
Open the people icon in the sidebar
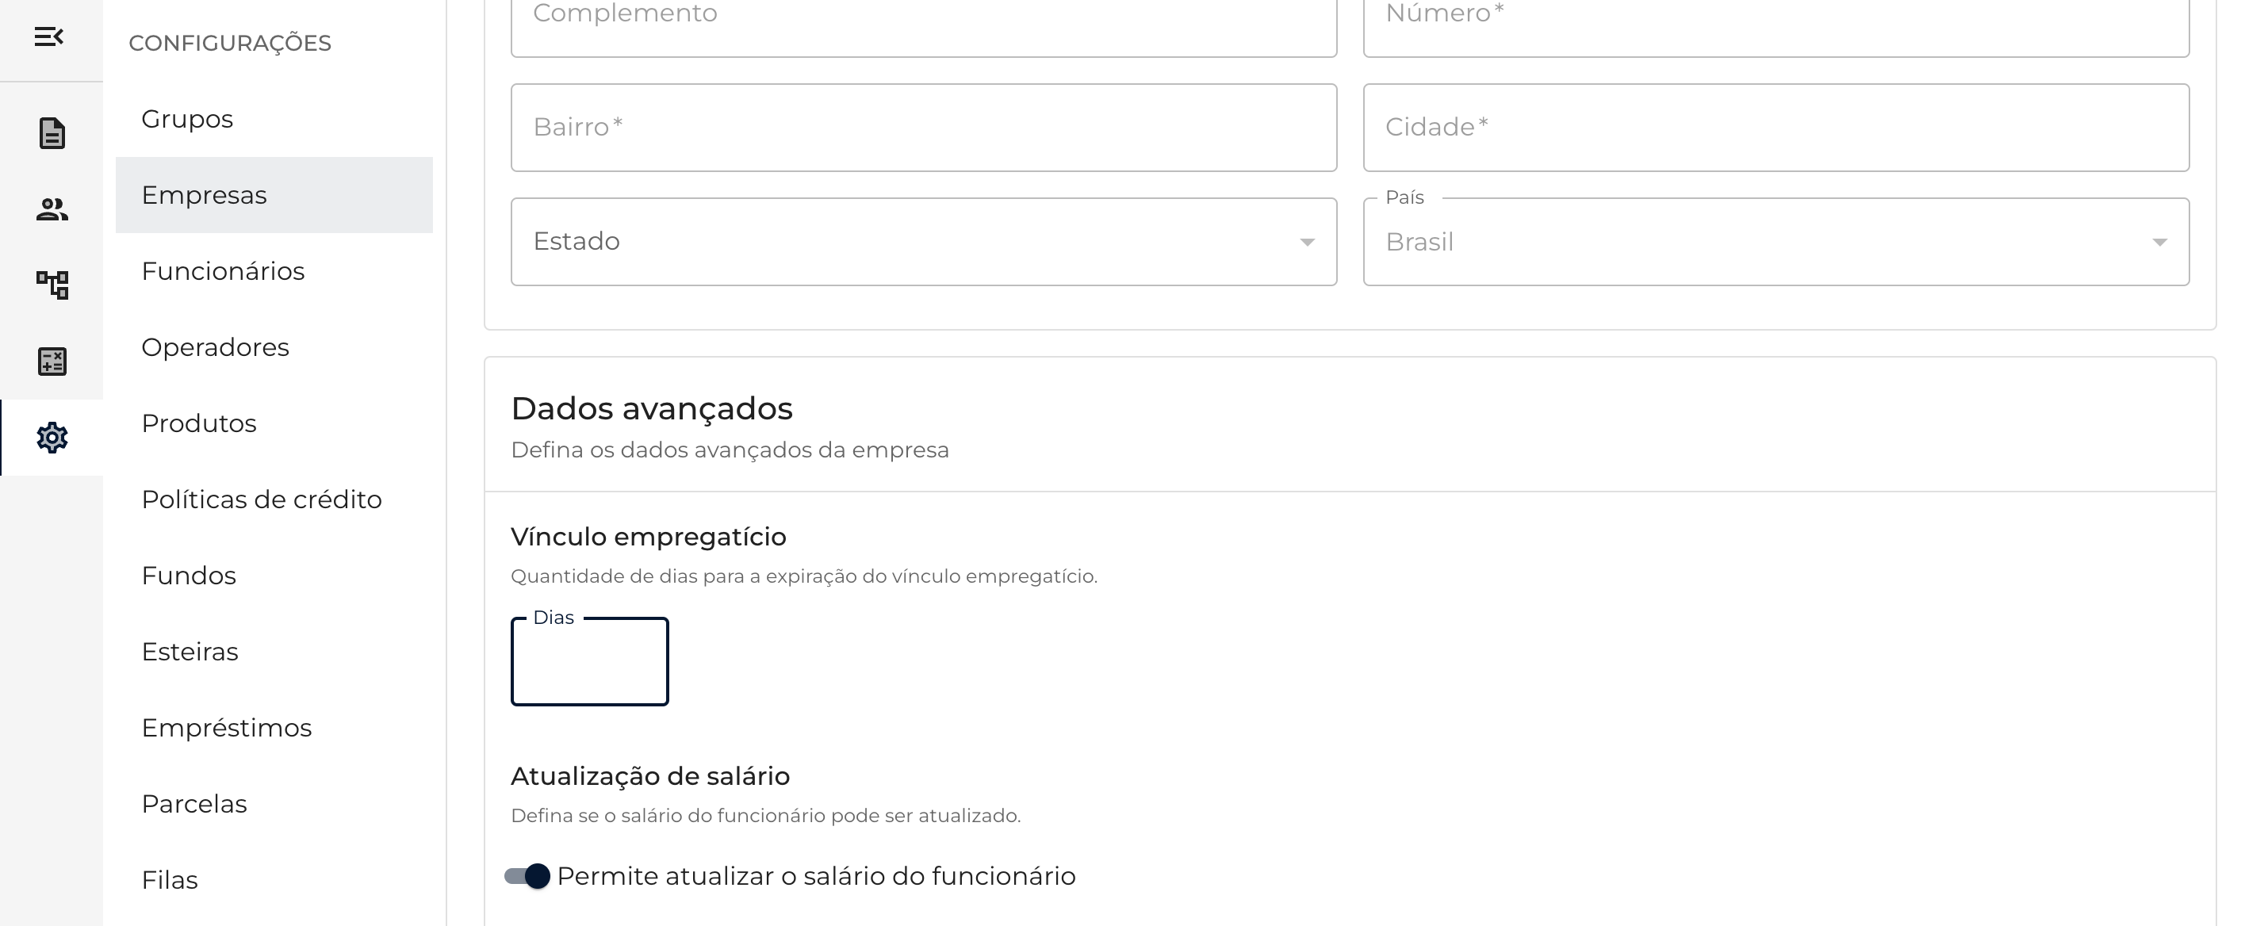52,209
